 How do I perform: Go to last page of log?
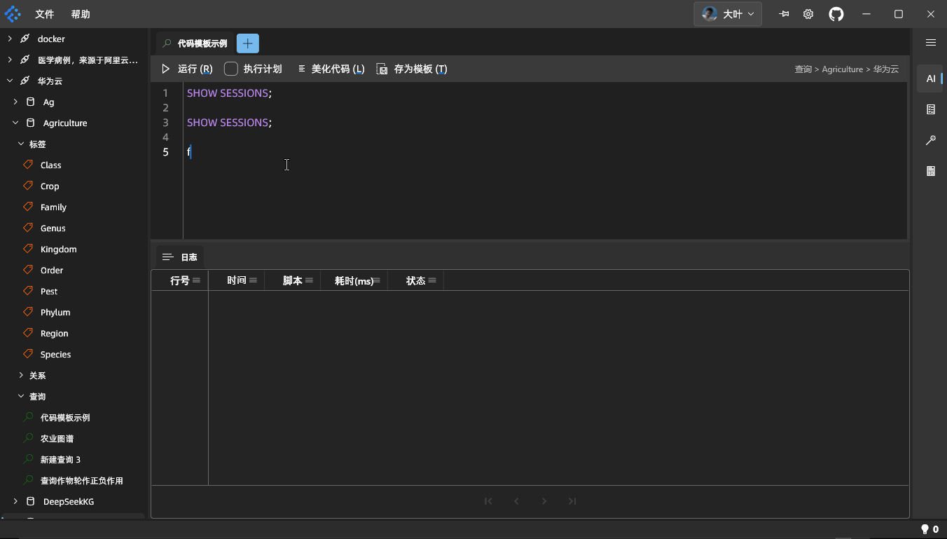pos(572,501)
